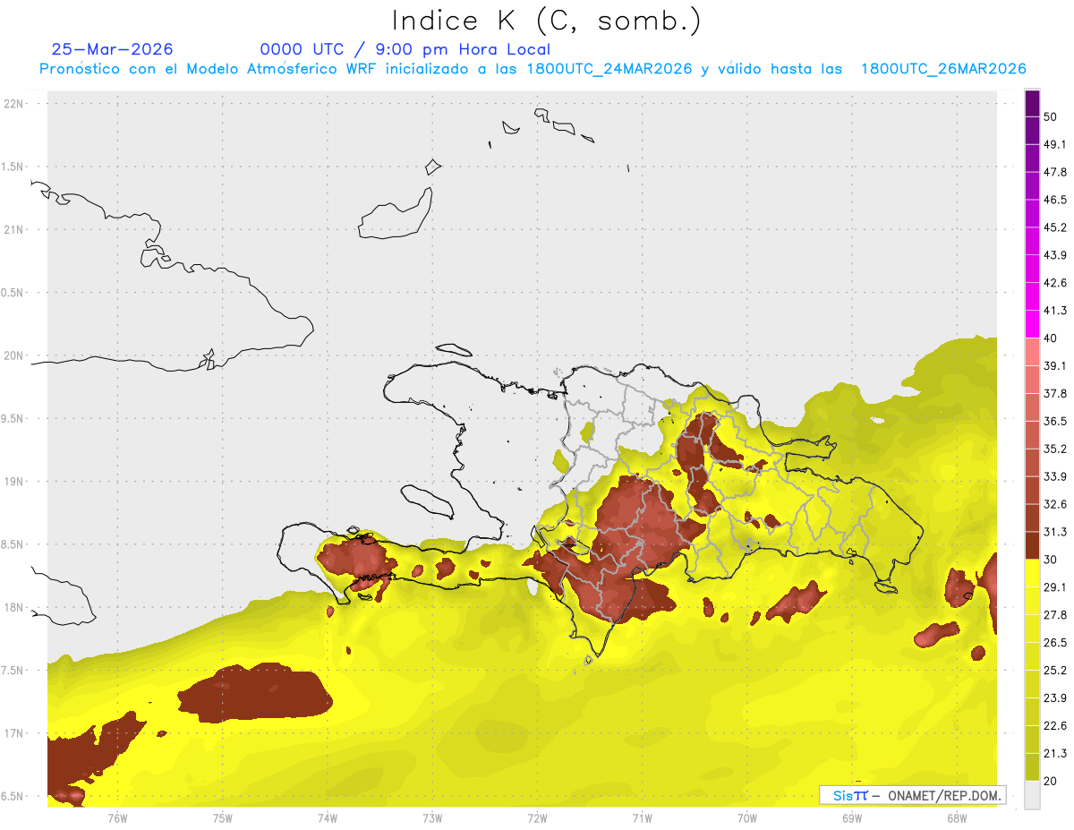This screenshot has width=1074, height=830.
Task: Click the purple 47.8 legend swatch
Action: click(1032, 158)
